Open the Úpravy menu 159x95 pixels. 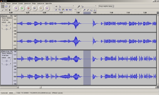pos(8,3)
